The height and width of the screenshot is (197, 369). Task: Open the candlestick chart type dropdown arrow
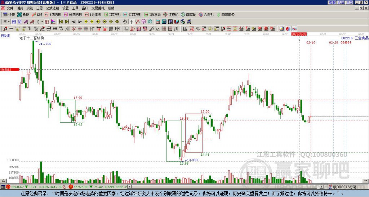point(42,22)
